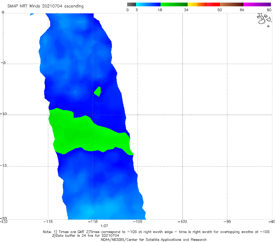Click the longitude axis label -110

pos(93,222)
